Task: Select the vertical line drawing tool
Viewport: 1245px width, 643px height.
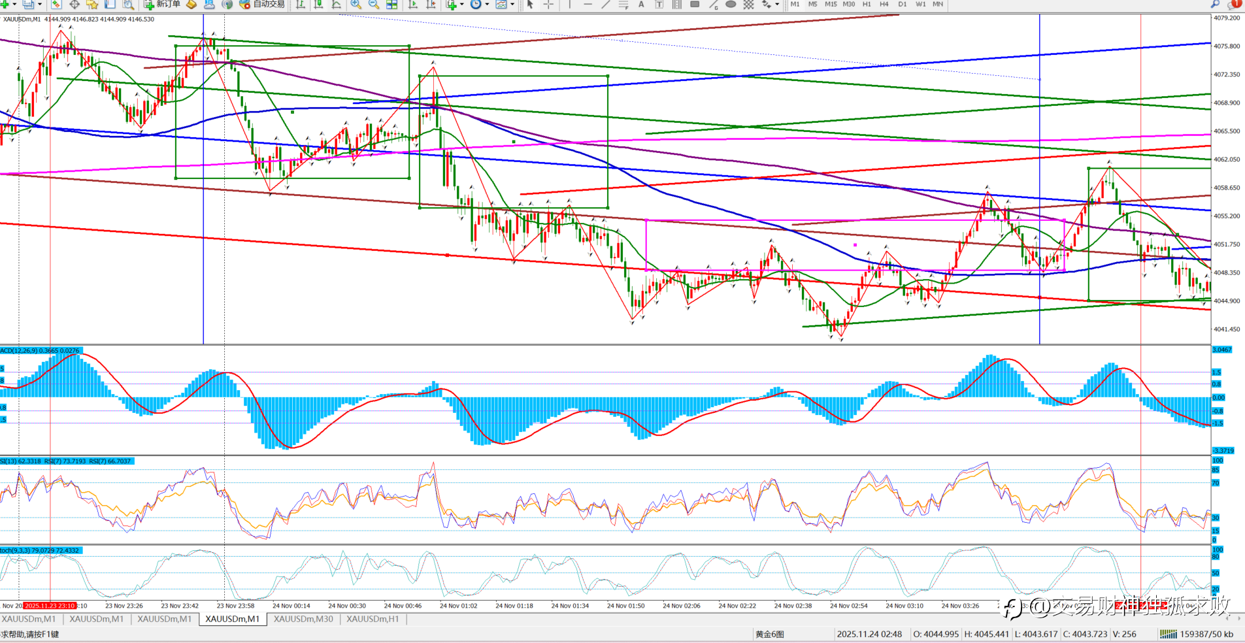Action: coord(570,4)
